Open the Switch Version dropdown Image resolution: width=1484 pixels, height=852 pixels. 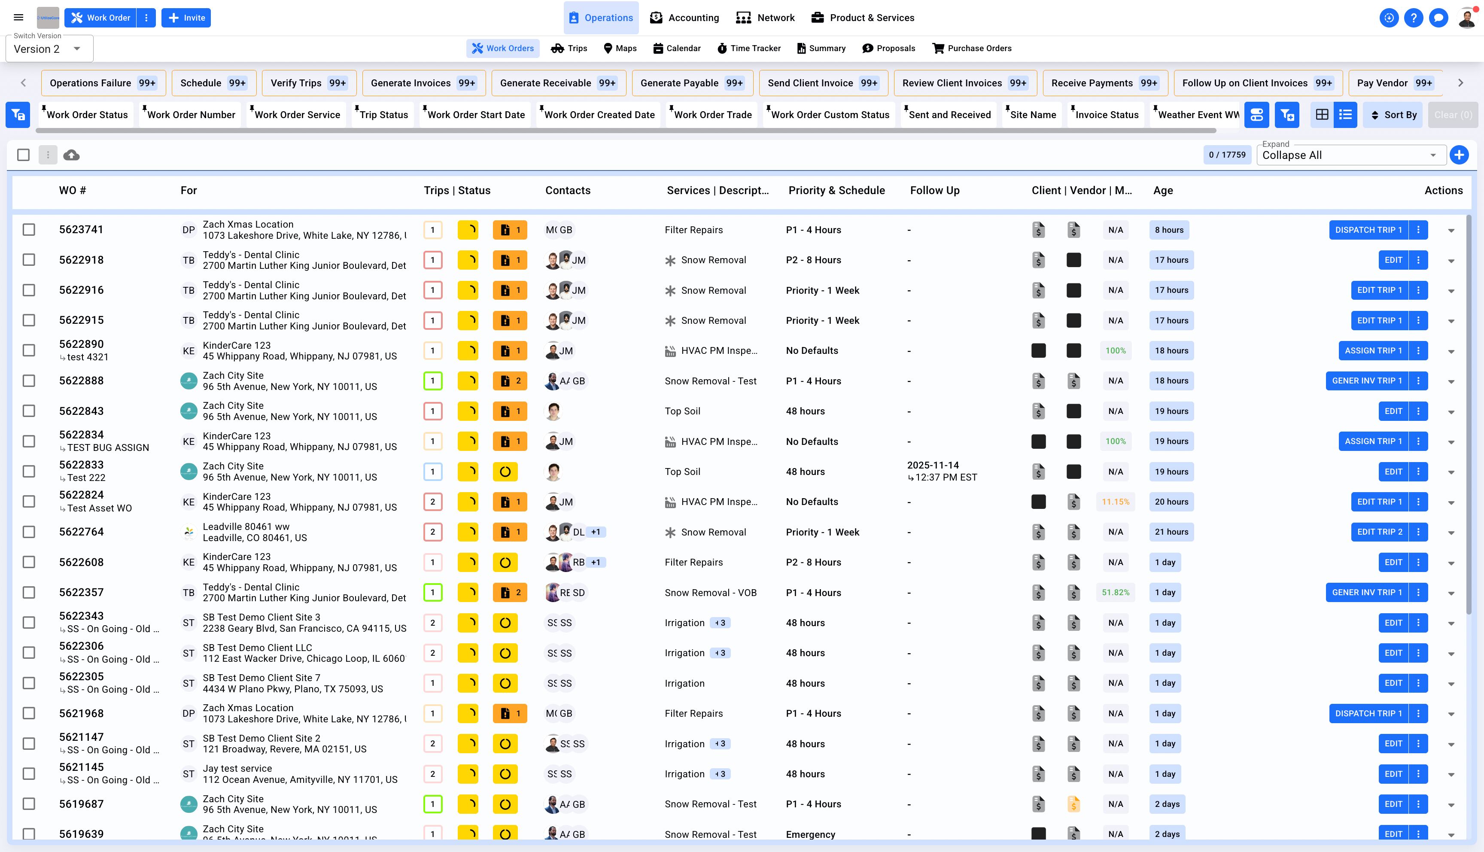click(49, 49)
